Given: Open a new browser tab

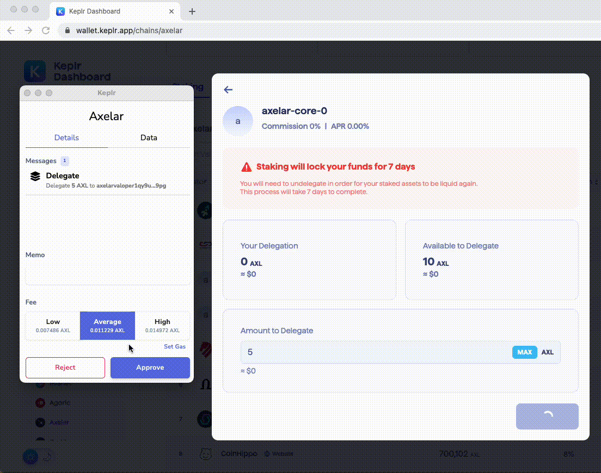Looking at the screenshot, I should coord(192,11).
